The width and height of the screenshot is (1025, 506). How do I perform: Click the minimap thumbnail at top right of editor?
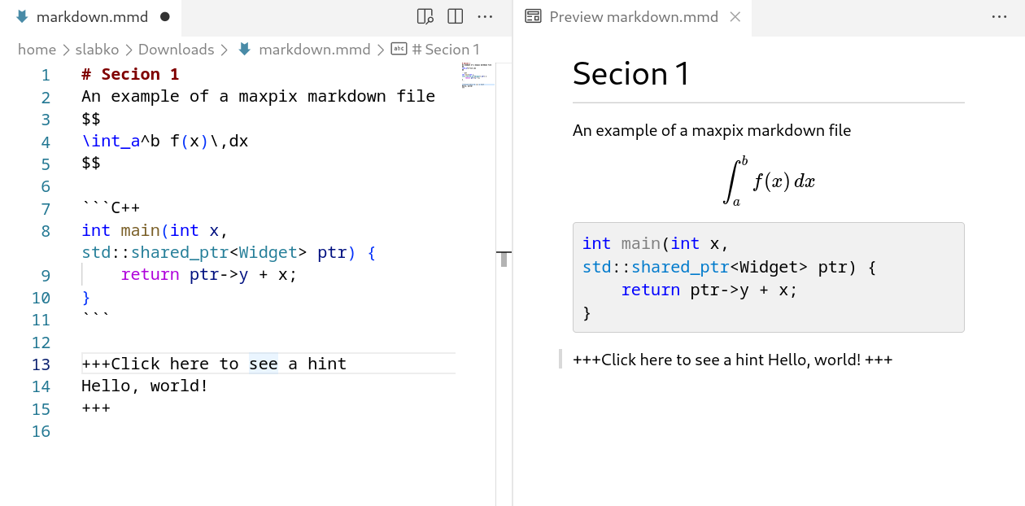tap(478, 76)
